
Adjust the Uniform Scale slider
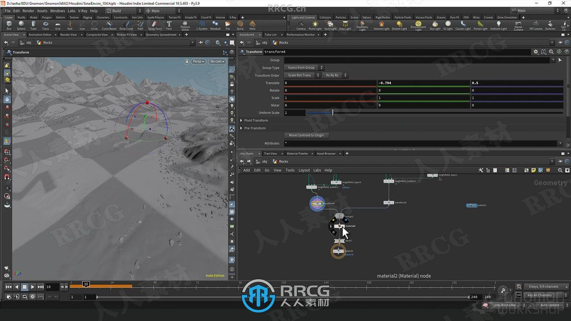click(332, 113)
